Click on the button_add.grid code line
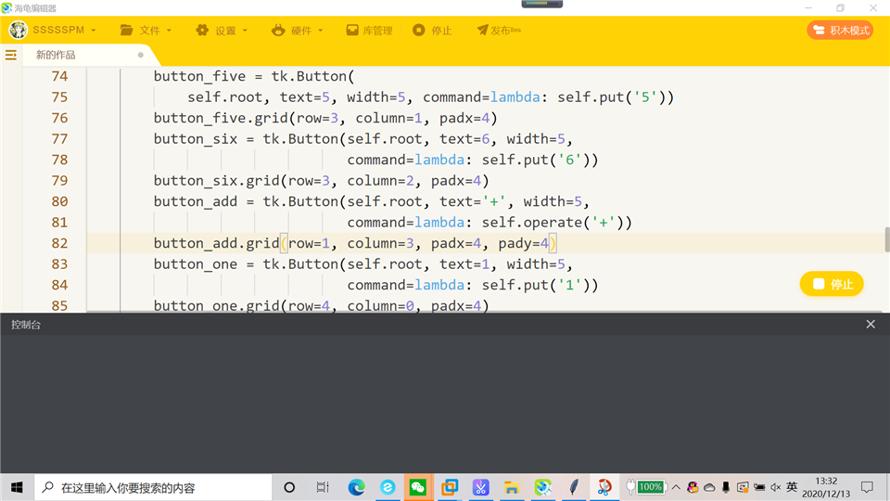This screenshot has width=890, height=501. click(x=355, y=243)
